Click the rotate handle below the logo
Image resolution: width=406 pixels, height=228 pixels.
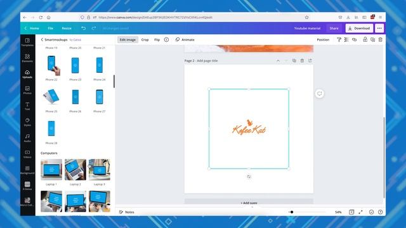249,177
